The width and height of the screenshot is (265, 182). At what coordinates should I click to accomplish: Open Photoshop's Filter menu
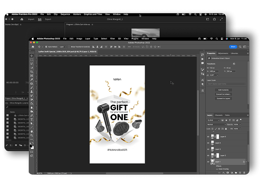[113, 38]
